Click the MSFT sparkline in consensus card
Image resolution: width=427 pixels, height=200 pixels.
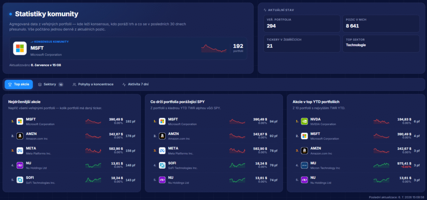tap(214, 48)
